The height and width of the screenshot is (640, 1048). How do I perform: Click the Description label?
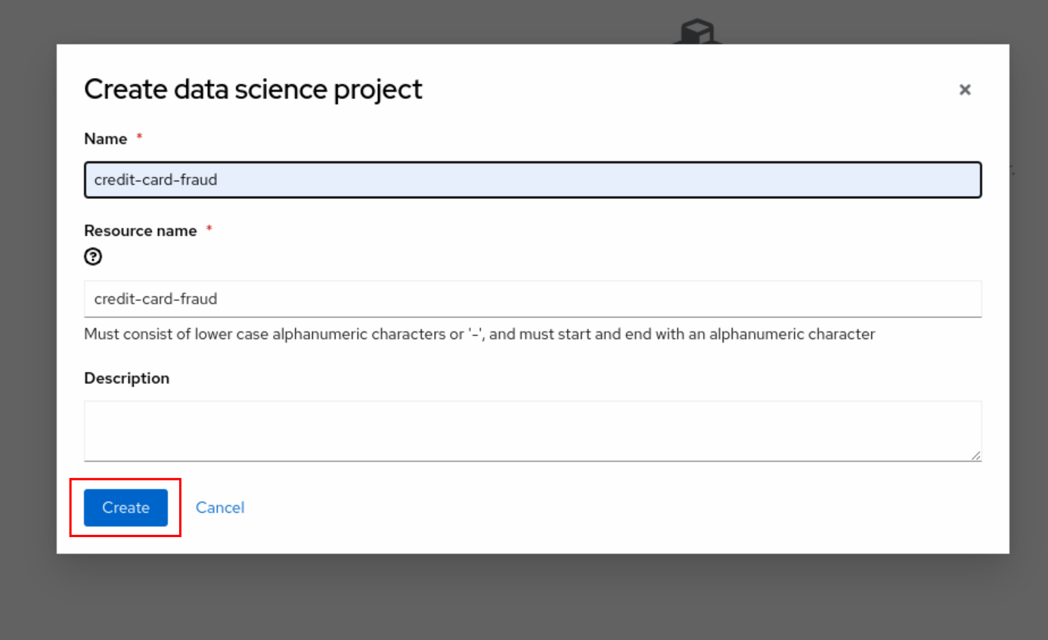[x=127, y=378]
